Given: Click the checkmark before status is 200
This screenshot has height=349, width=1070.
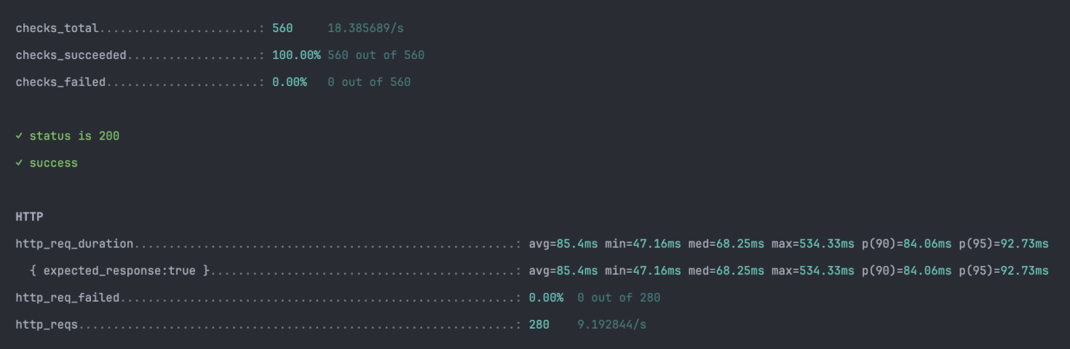Looking at the screenshot, I should coord(19,136).
